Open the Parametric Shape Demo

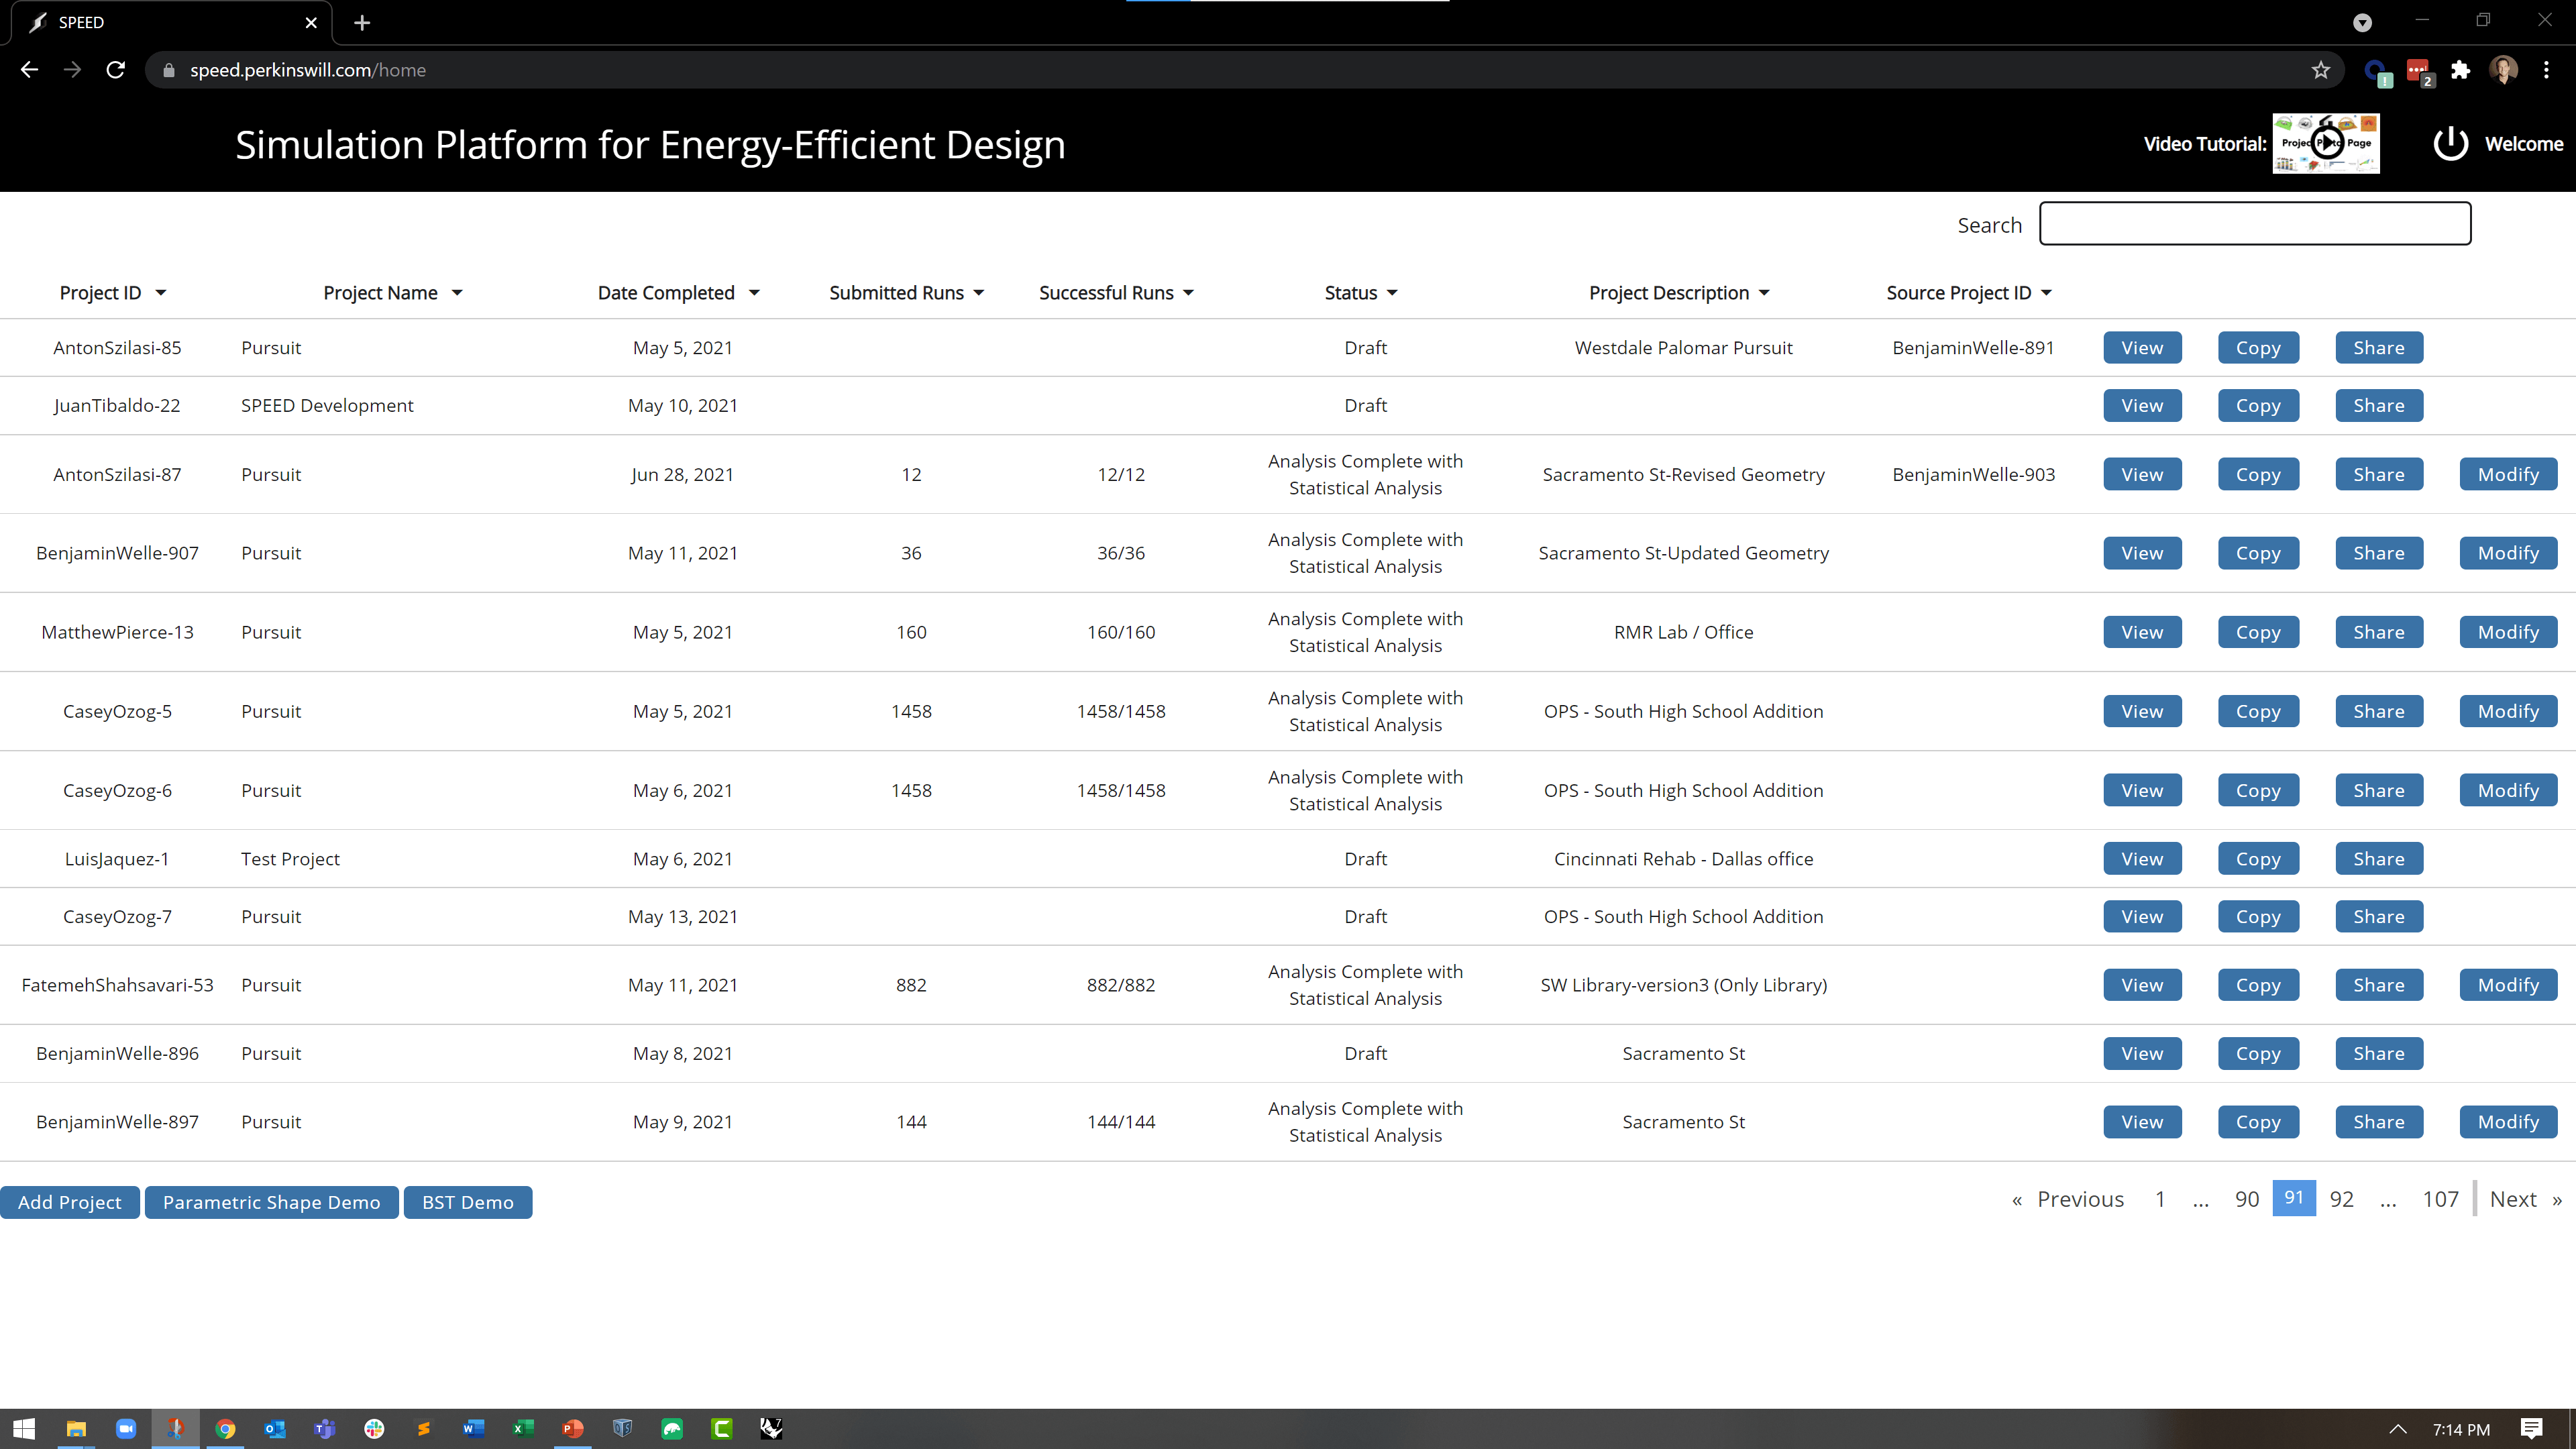pos(271,1202)
